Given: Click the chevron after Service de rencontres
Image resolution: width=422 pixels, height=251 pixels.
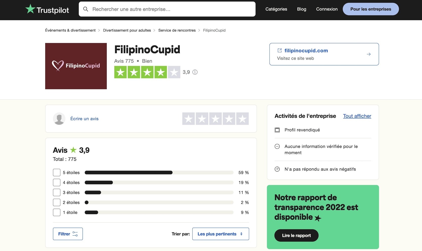Looking at the screenshot, I should pyautogui.click(x=199, y=30).
